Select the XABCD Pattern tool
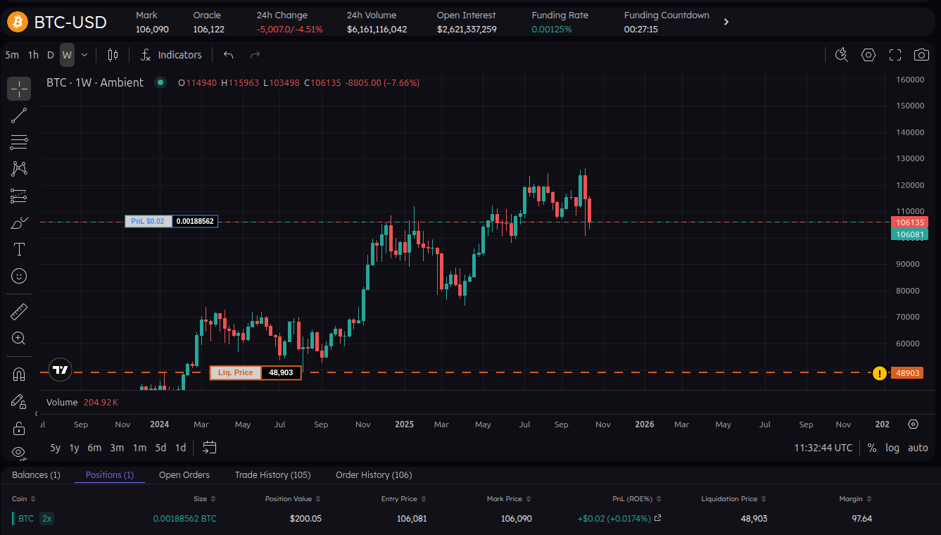 [x=18, y=168]
